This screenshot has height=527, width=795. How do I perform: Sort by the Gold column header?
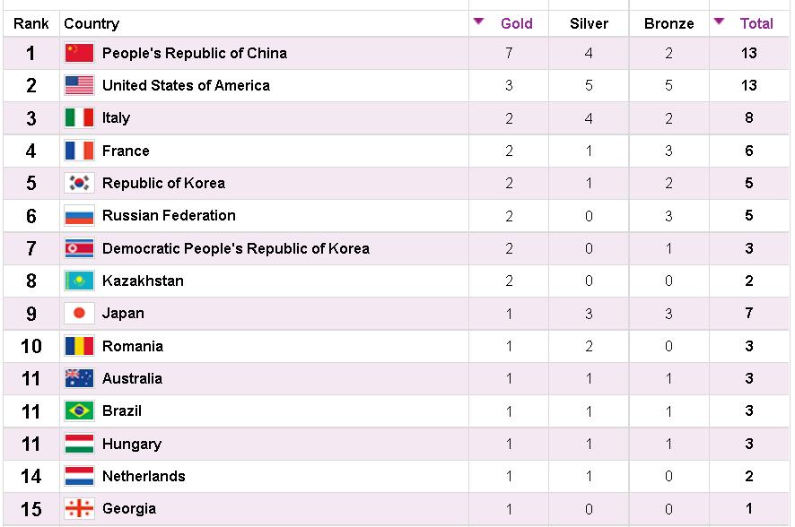tap(517, 23)
